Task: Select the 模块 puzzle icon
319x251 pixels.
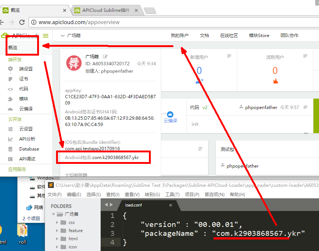Action: click(x=11, y=99)
